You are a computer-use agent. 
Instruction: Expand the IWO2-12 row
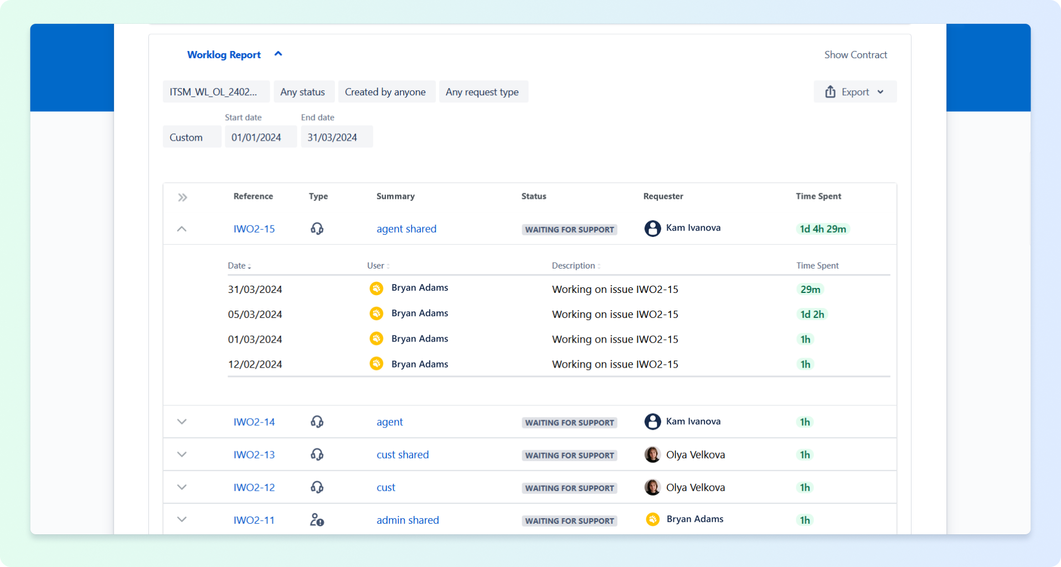coord(182,487)
